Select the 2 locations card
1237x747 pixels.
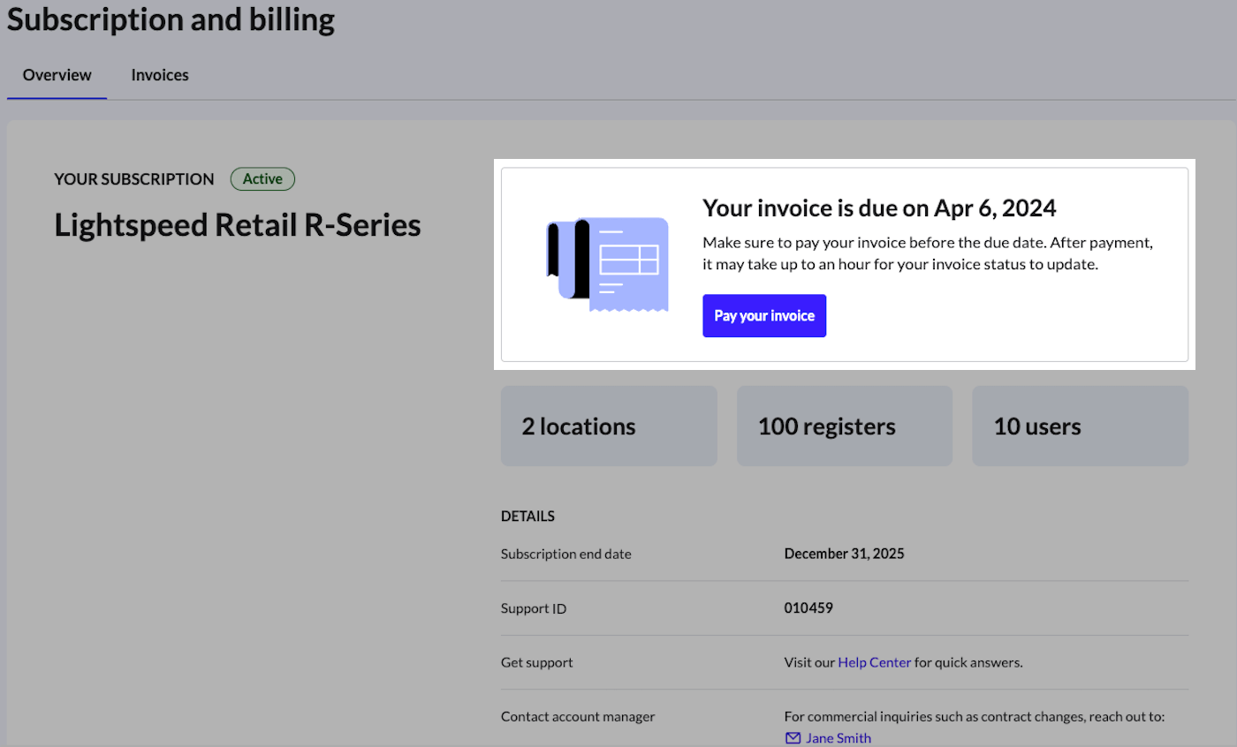click(x=609, y=426)
